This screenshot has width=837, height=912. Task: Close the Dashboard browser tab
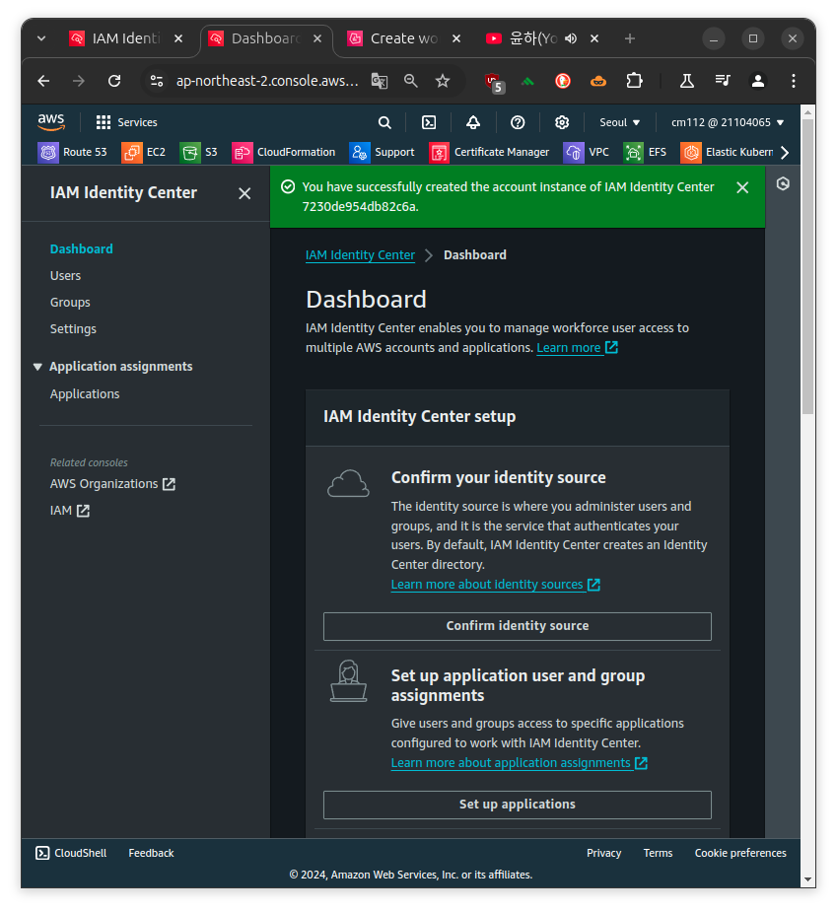point(317,38)
